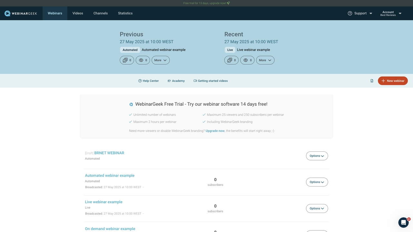Switch to the Videos tab
The height and width of the screenshot is (232, 413).
pos(77,13)
